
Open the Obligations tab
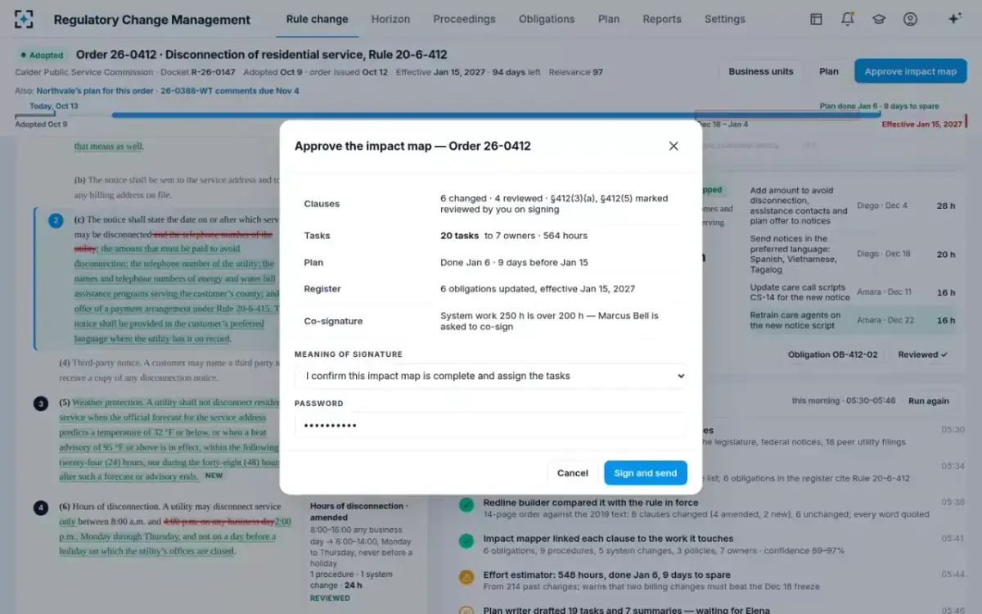point(547,19)
